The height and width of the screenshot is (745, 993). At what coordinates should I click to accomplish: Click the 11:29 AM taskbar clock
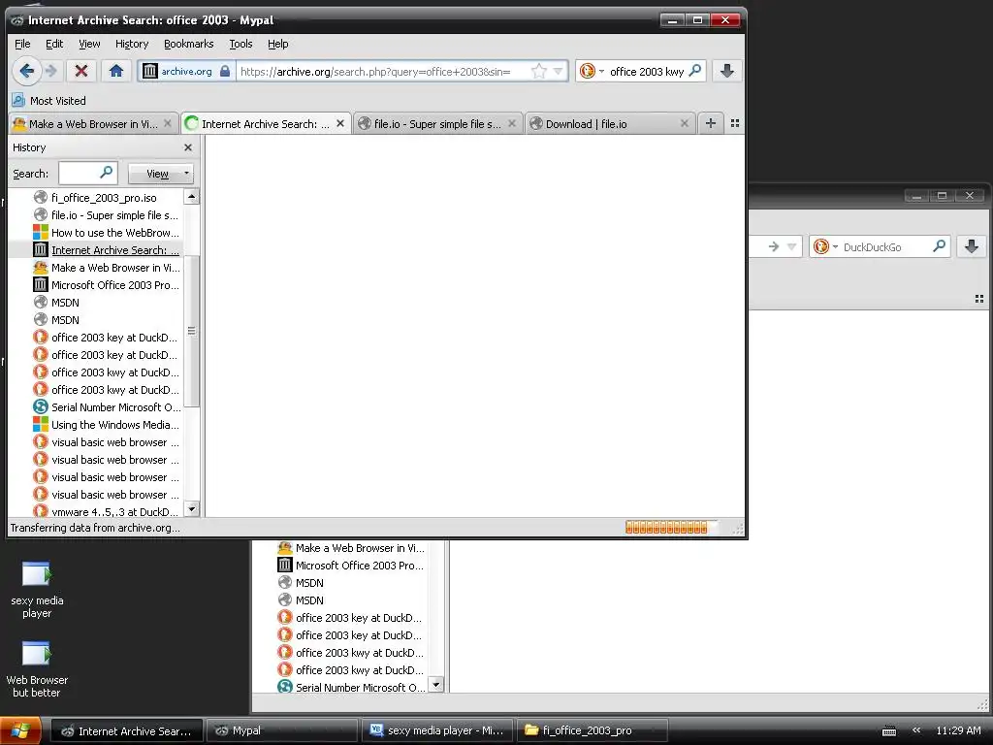point(958,731)
